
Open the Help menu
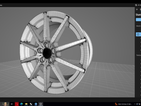pyautogui.click(x=1, y=5)
